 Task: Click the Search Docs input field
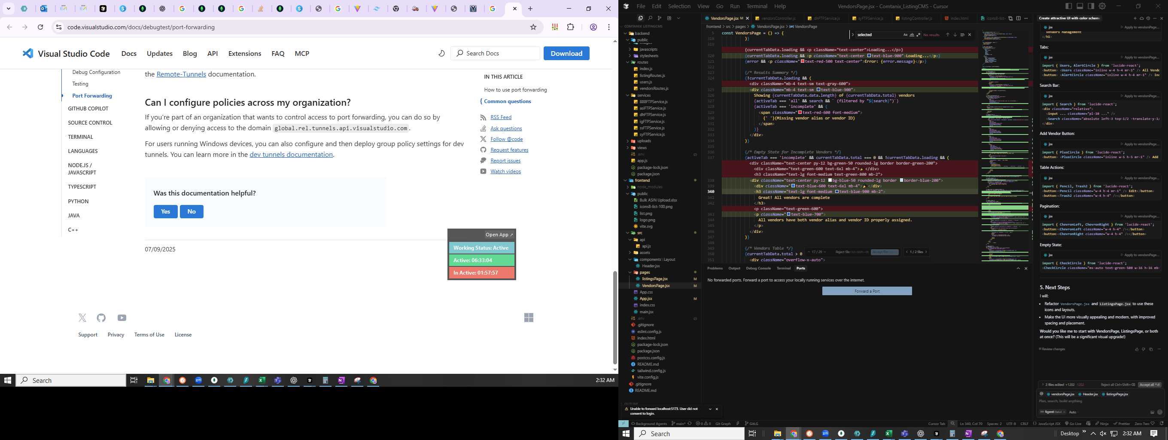495,53
